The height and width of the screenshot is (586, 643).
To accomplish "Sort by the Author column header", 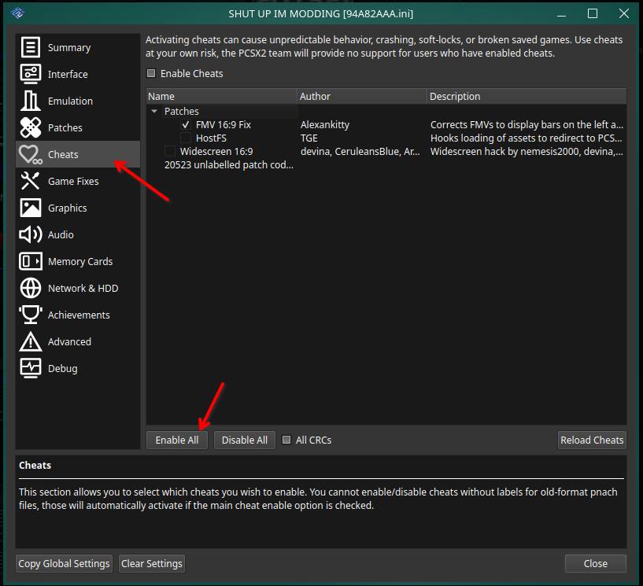I will [x=362, y=96].
